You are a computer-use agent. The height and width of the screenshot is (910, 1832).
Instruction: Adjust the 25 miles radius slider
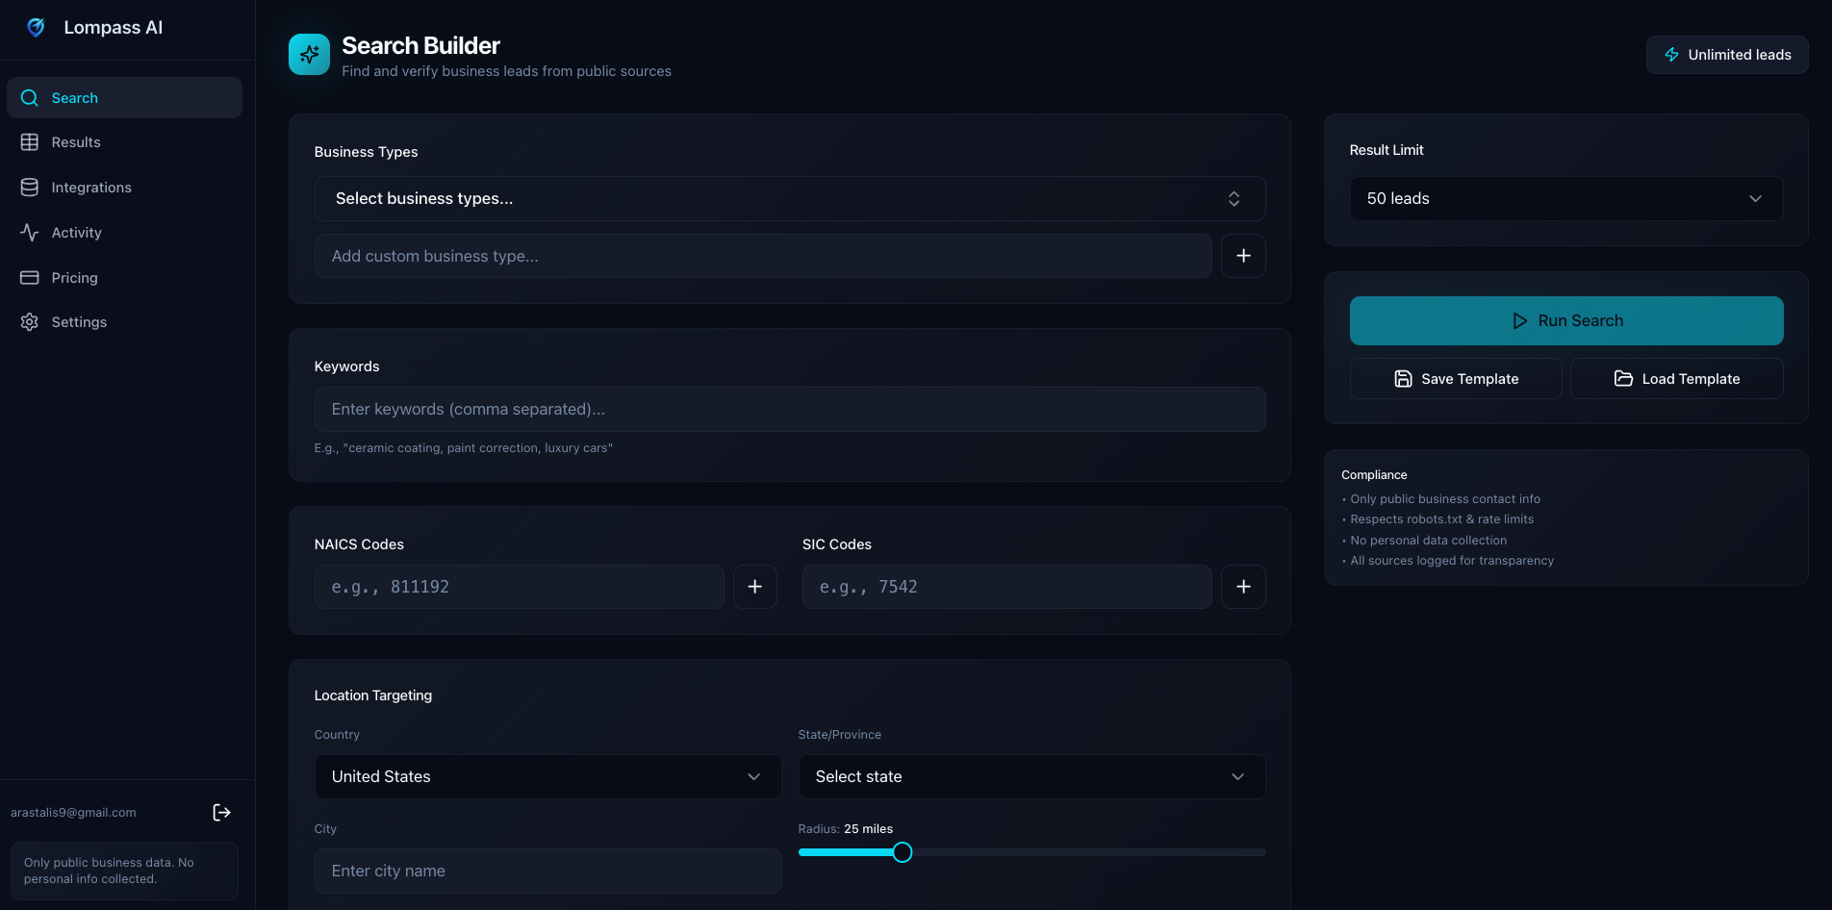click(902, 852)
